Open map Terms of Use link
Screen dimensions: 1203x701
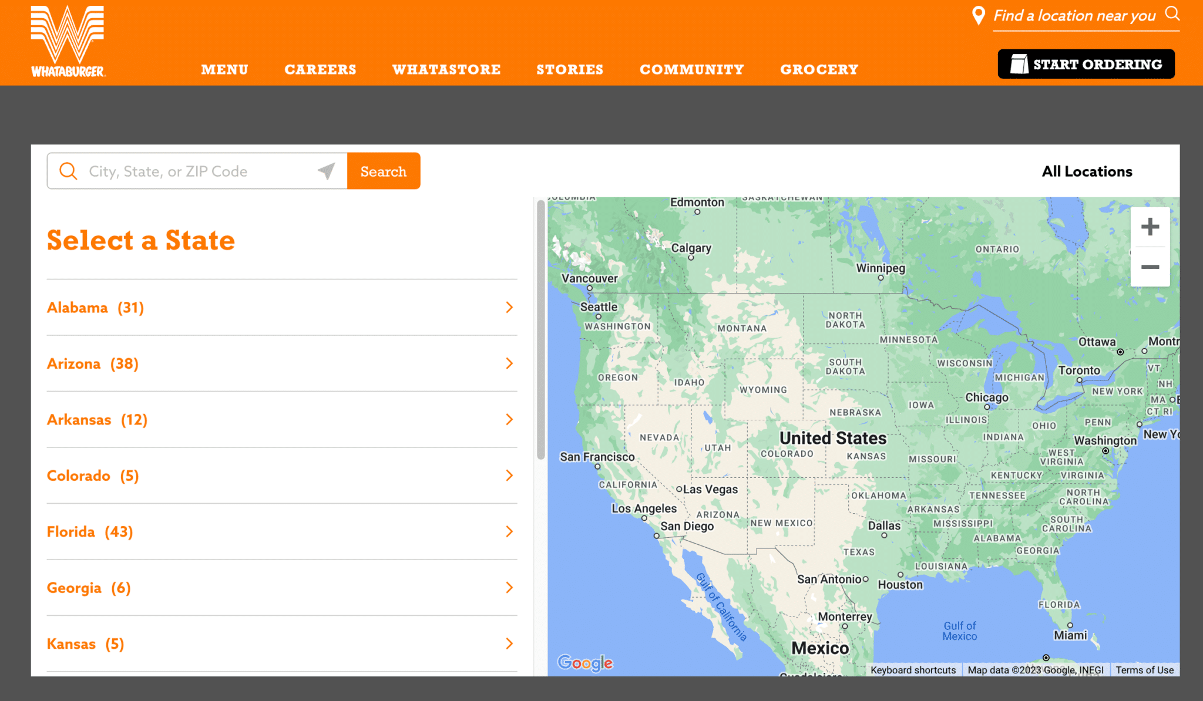tap(1144, 670)
